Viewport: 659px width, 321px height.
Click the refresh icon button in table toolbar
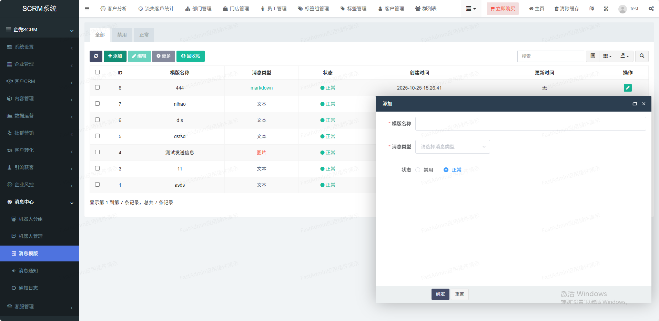point(96,56)
